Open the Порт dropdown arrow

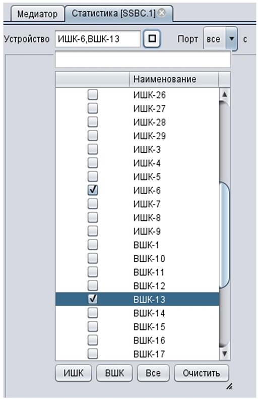point(231,39)
